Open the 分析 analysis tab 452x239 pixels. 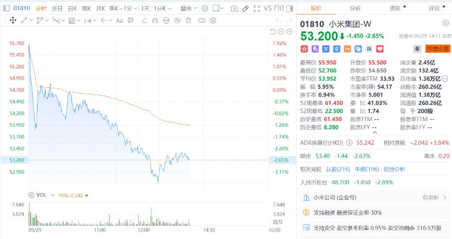click(x=355, y=8)
